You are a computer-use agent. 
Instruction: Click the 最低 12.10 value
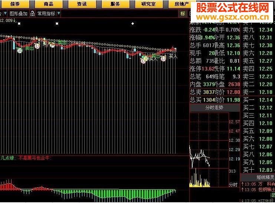click(x=233, y=53)
